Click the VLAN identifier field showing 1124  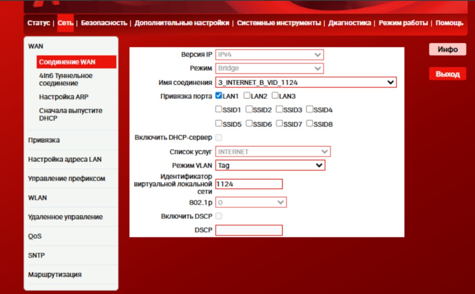pyautogui.click(x=249, y=184)
